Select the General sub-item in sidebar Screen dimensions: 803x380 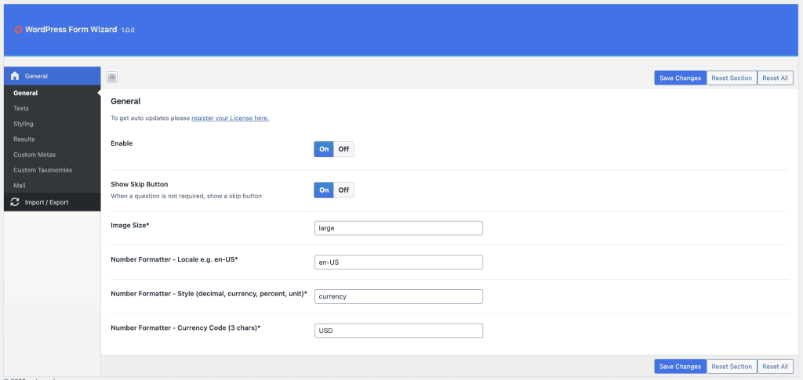pyautogui.click(x=53, y=93)
